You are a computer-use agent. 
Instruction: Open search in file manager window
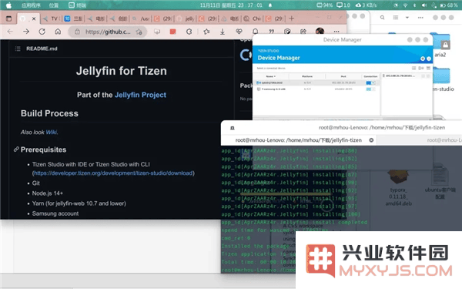point(382,18)
